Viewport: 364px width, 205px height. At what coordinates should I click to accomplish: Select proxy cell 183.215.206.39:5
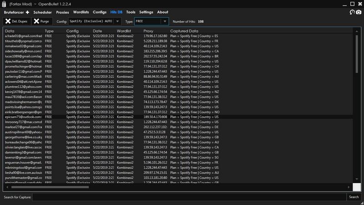pyautogui.click(x=155, y=51)
